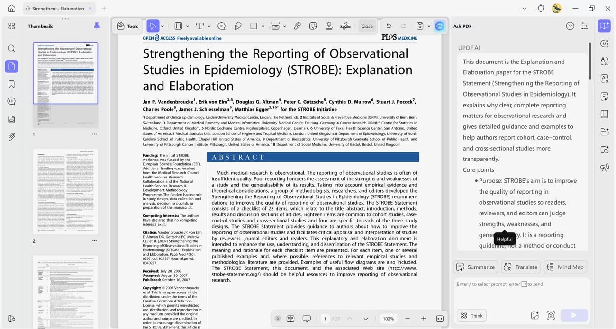Select the text typewriter tool
The width and height of the screenshot is (616, 329).
200,26
